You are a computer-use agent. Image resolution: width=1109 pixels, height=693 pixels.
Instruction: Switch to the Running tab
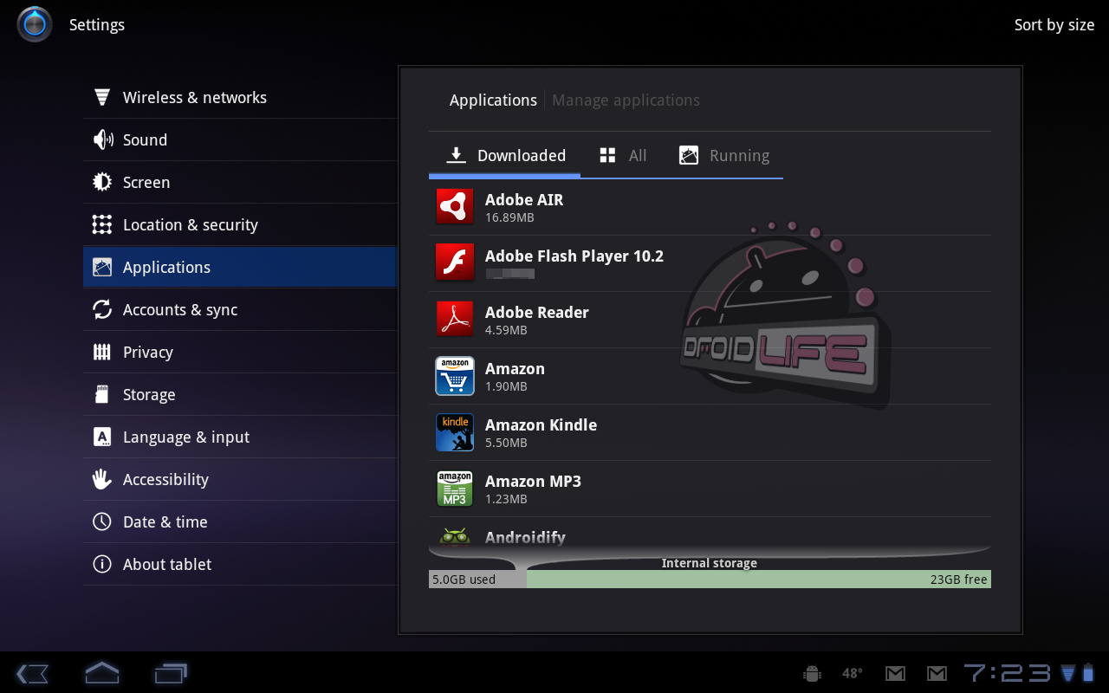(x=724, y=156)
